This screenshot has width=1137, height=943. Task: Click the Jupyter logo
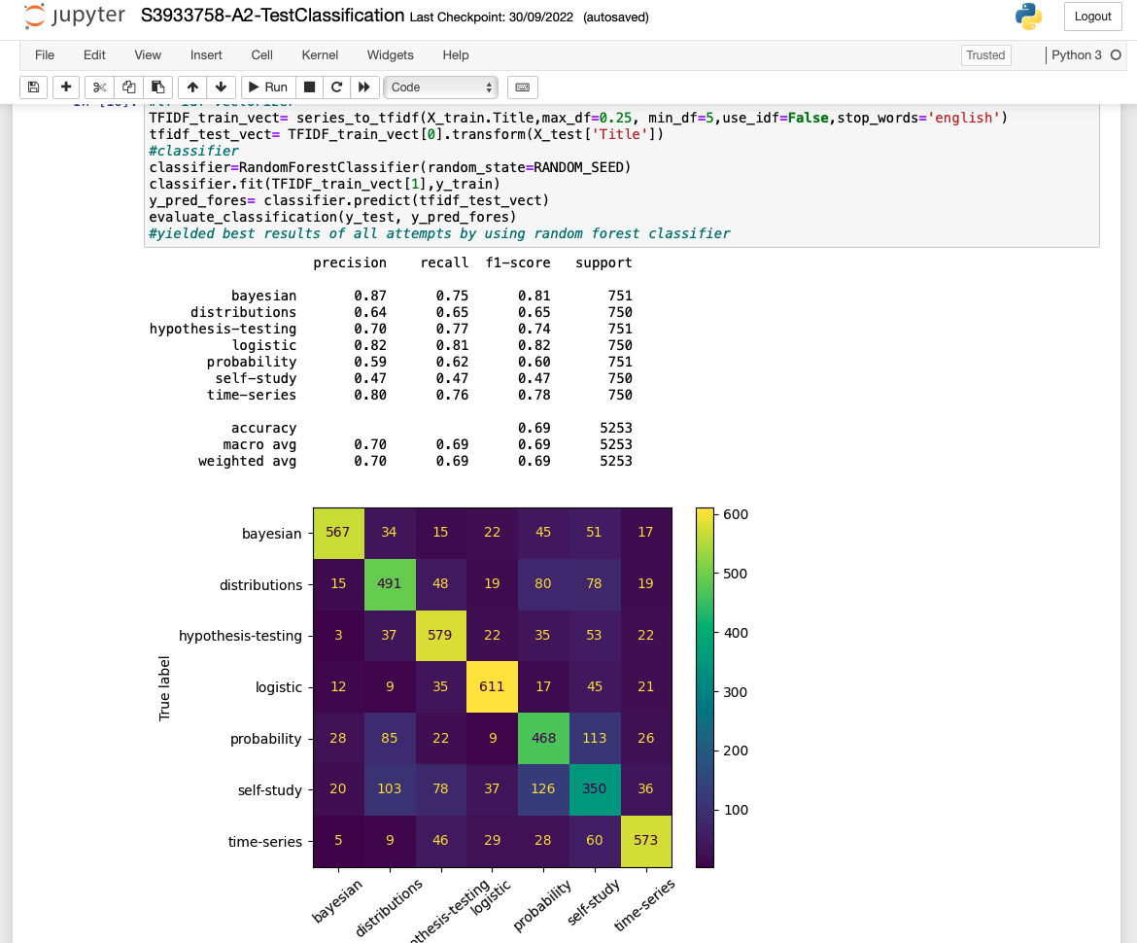74,16
